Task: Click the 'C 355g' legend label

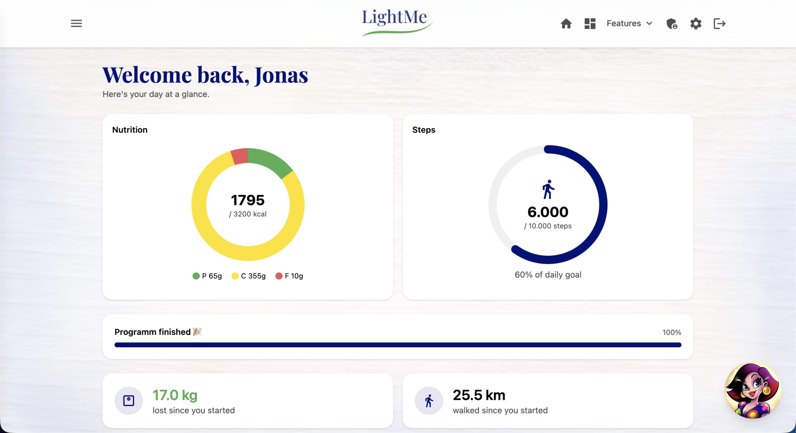Action: pyautogui.click(x=253, y=276)
